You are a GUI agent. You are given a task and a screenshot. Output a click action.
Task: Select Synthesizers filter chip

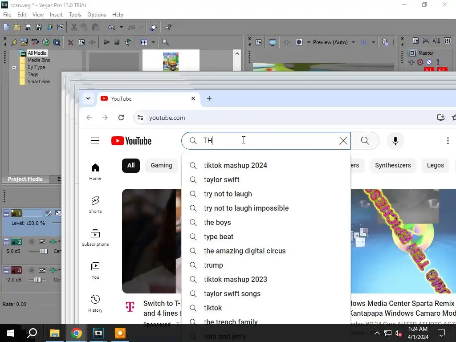[x=393, y=166]
